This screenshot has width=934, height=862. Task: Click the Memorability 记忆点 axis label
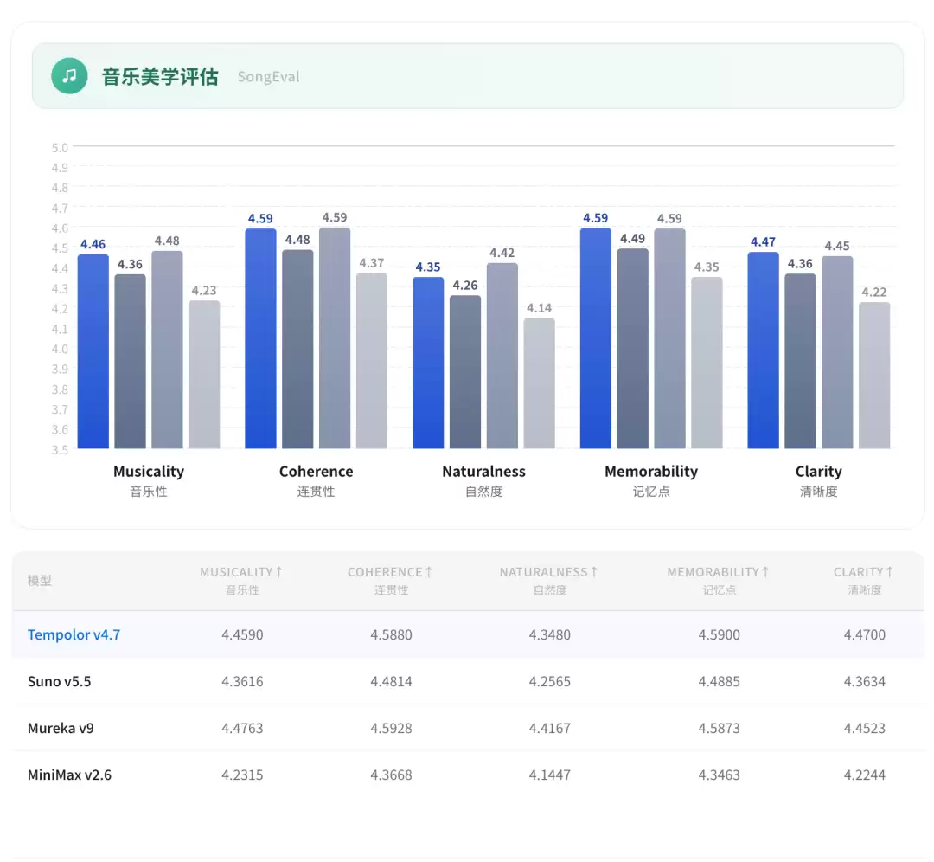651,480
